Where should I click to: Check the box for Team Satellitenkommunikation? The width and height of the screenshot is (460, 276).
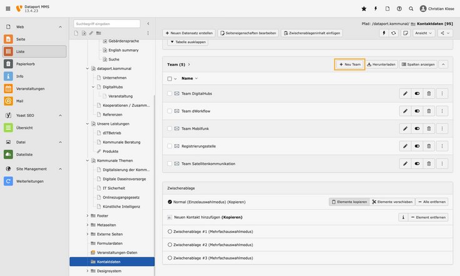pos(169,164)
